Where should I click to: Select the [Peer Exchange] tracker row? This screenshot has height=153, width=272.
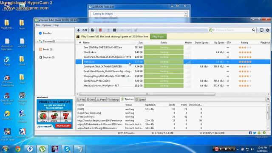pyautogui.click(x=140, y=117)
